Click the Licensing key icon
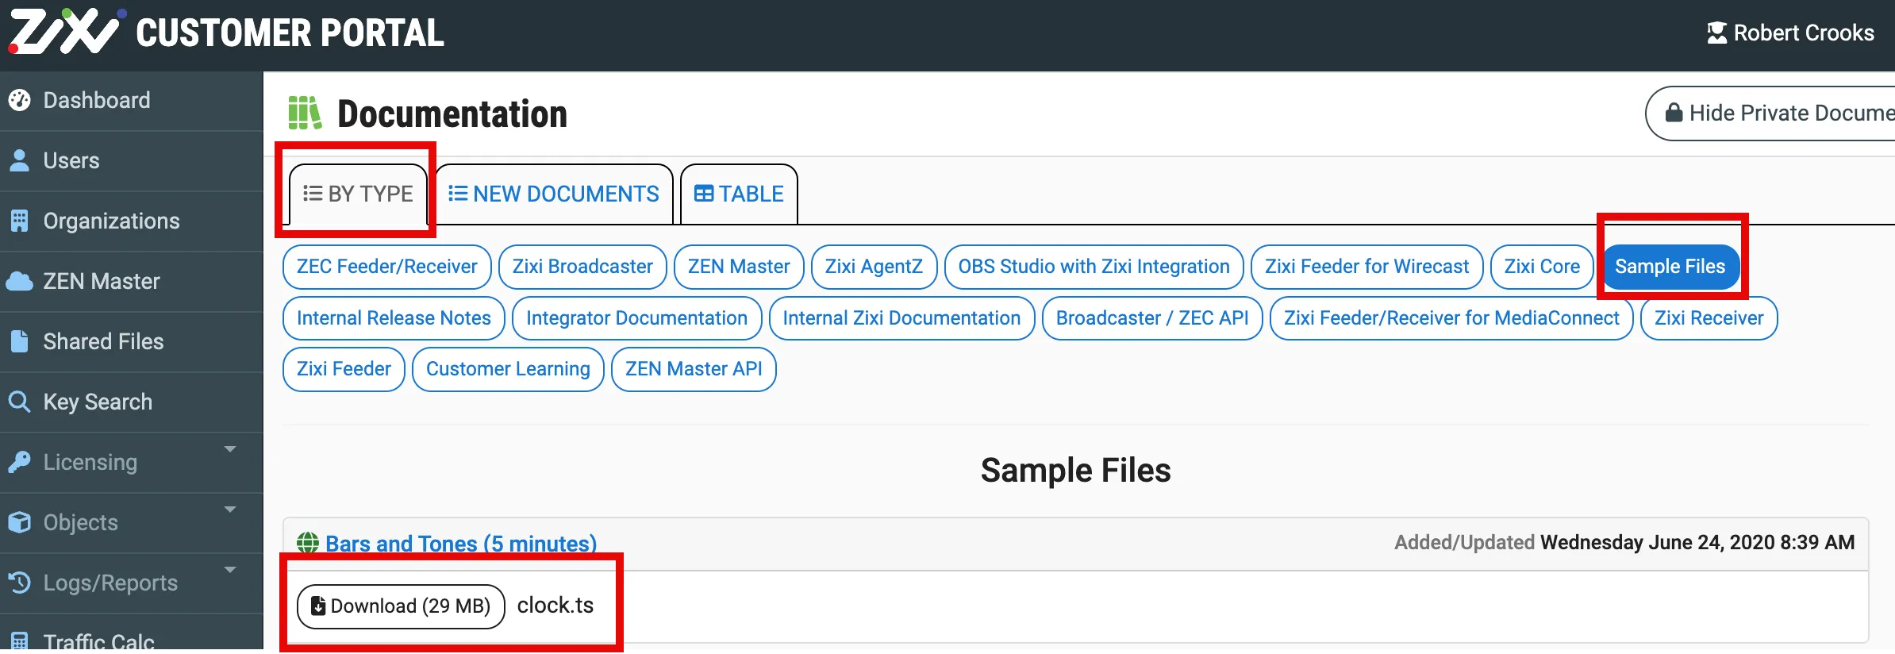Viewport: 1895px width, 654px height. pos(19,462)
